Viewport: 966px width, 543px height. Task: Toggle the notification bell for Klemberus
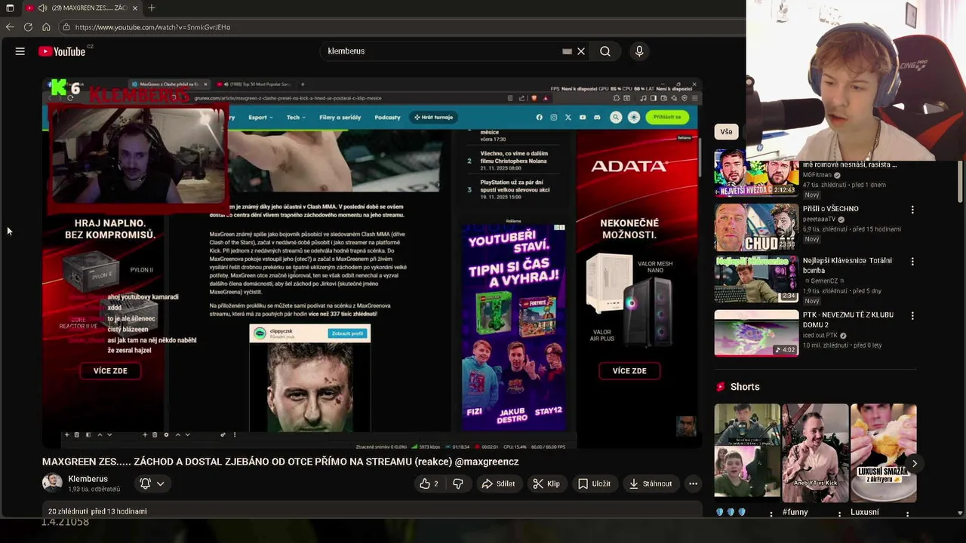[x=146, y=483]
